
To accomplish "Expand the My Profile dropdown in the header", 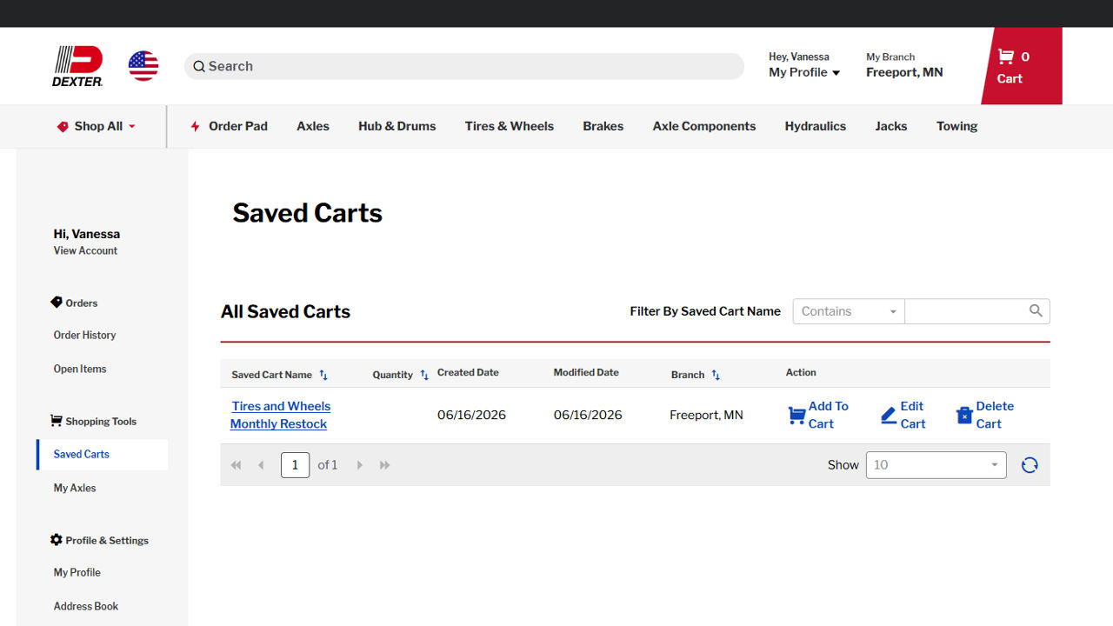I will 804,72.
